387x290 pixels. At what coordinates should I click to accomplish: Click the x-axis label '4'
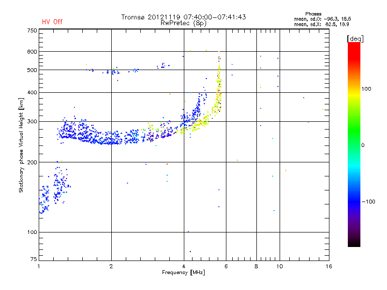184,266
